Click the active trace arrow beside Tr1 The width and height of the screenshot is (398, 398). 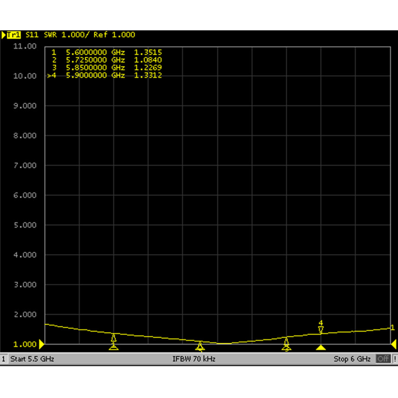point(4,35)
